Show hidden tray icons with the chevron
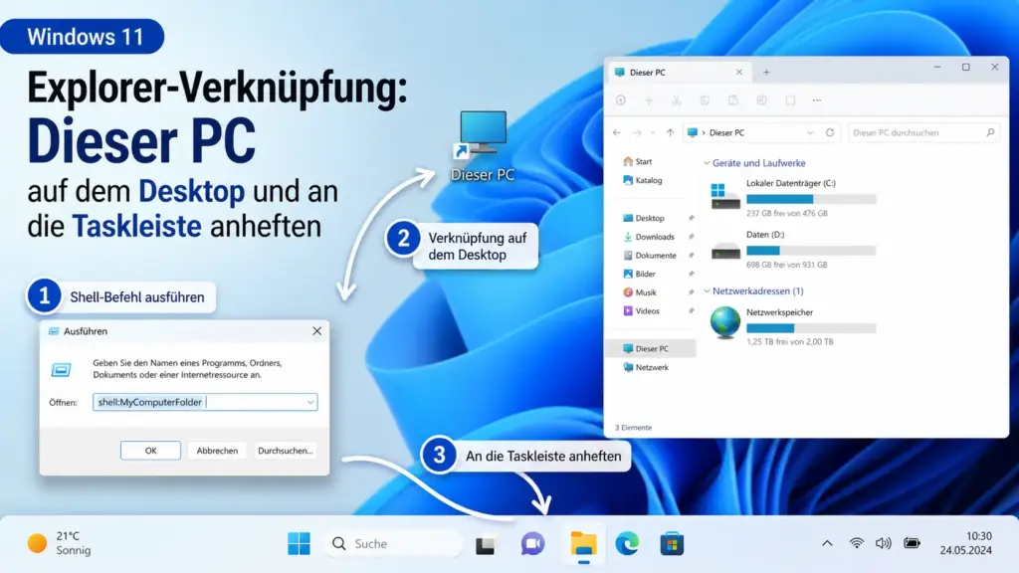 tap(827, 543)
